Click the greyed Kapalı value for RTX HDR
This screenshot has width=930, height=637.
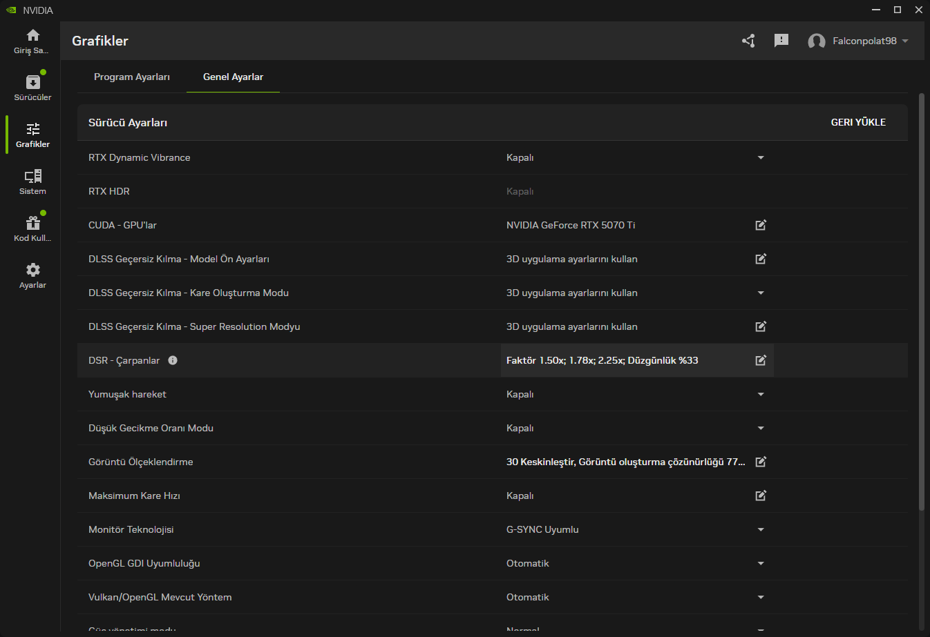click(x=520, y=191)
